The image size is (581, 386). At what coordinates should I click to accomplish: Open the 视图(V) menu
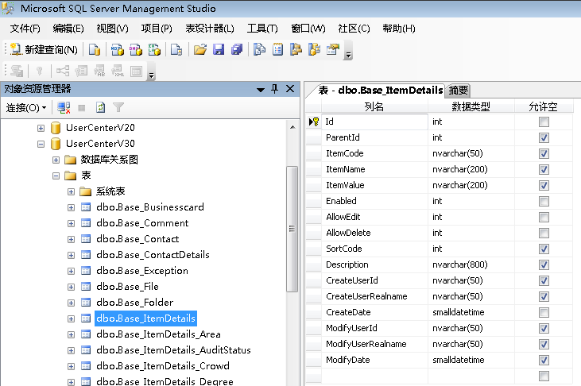point(112,29)
